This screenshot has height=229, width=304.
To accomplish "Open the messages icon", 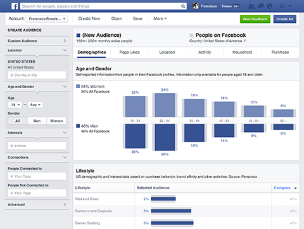I will 260,6.
